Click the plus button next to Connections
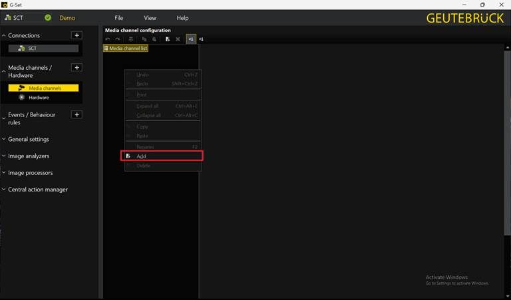 pyautogui.click(x=77, y=35)
